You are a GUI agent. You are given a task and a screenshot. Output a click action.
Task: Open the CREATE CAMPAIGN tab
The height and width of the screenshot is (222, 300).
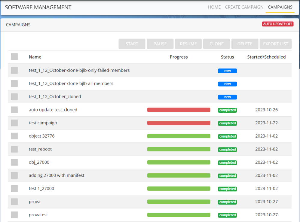pos(244,7)
